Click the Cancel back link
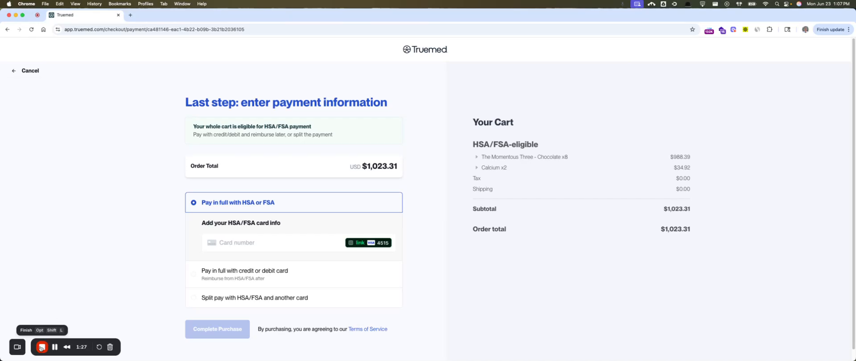Viewport: 856px width, 361px height. [x=25, y=71]
